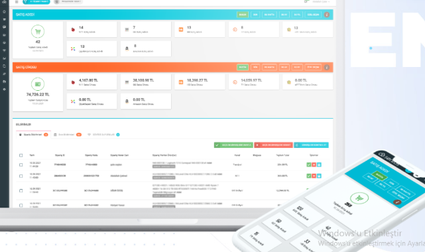Open the shopping cart sidebar icon
425x252 pixels.
click(4, 19)
